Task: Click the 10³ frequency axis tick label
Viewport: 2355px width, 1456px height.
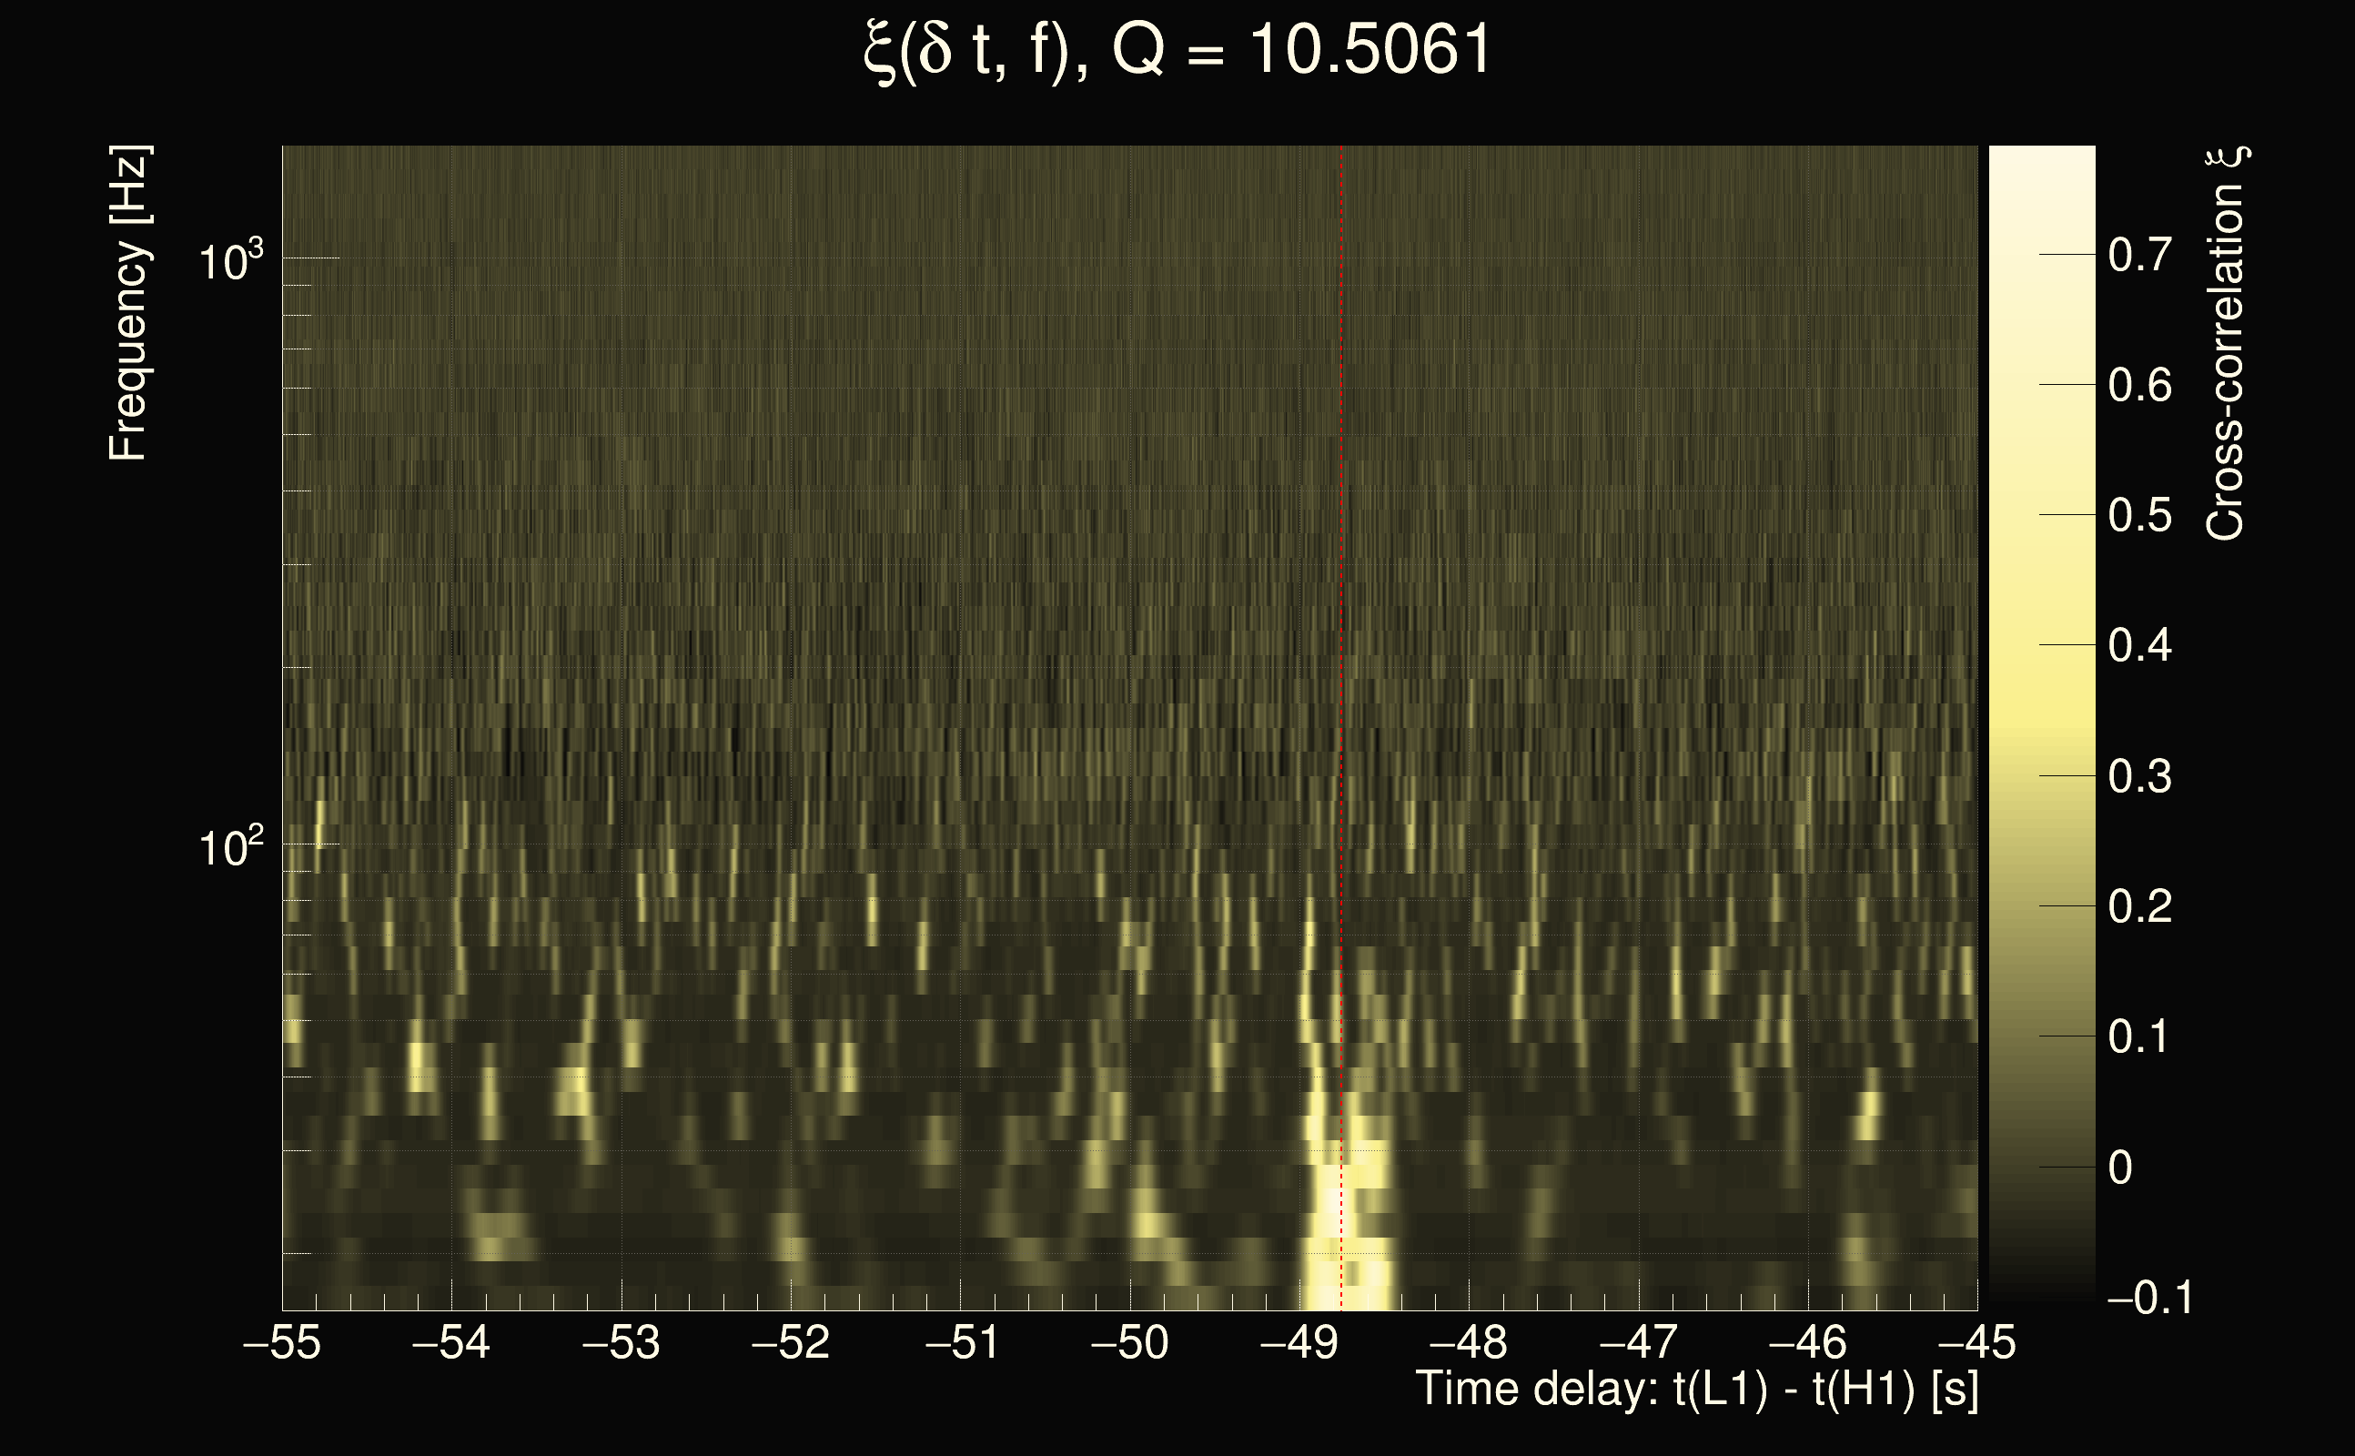Action: (230, 261)
